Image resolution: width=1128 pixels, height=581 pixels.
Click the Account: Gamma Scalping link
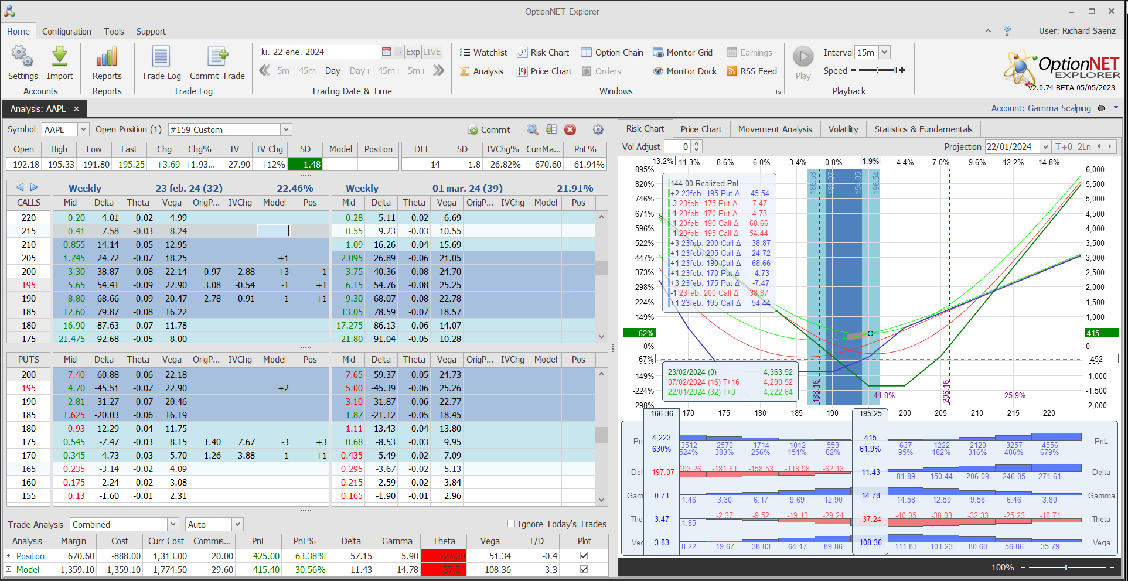point(1041,108)
